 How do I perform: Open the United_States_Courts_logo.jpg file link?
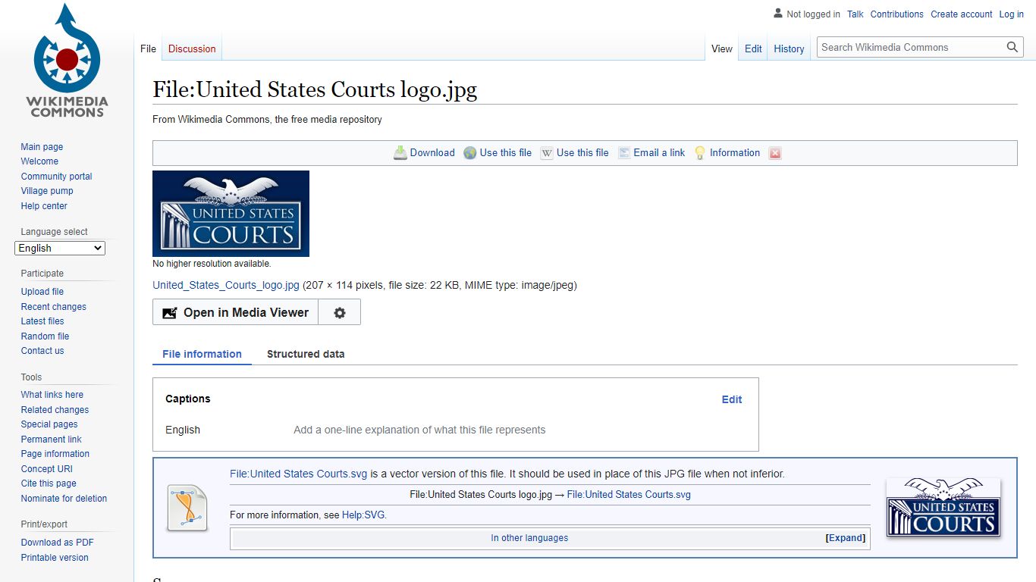pyautogui.click(x=226, y=285)
